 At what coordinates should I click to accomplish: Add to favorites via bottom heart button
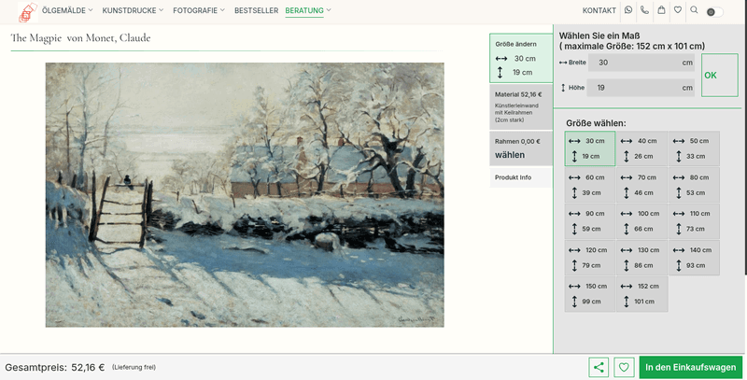coord(624,367)
